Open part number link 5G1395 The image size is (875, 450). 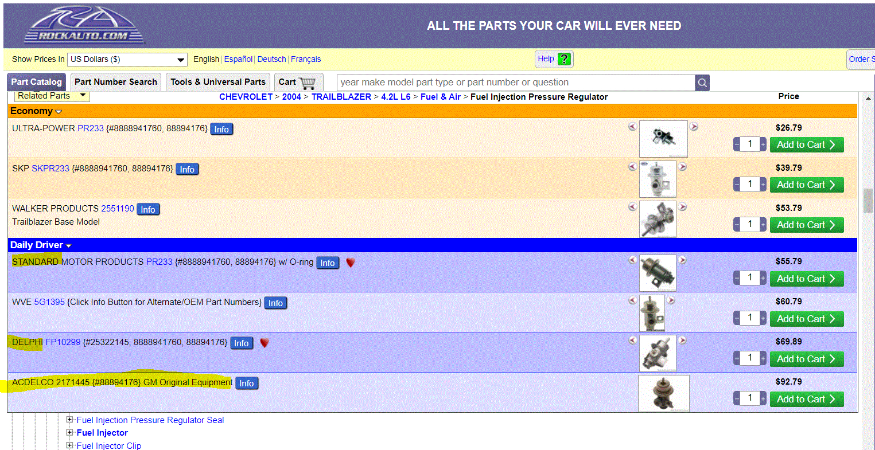(x=49, y=302)
